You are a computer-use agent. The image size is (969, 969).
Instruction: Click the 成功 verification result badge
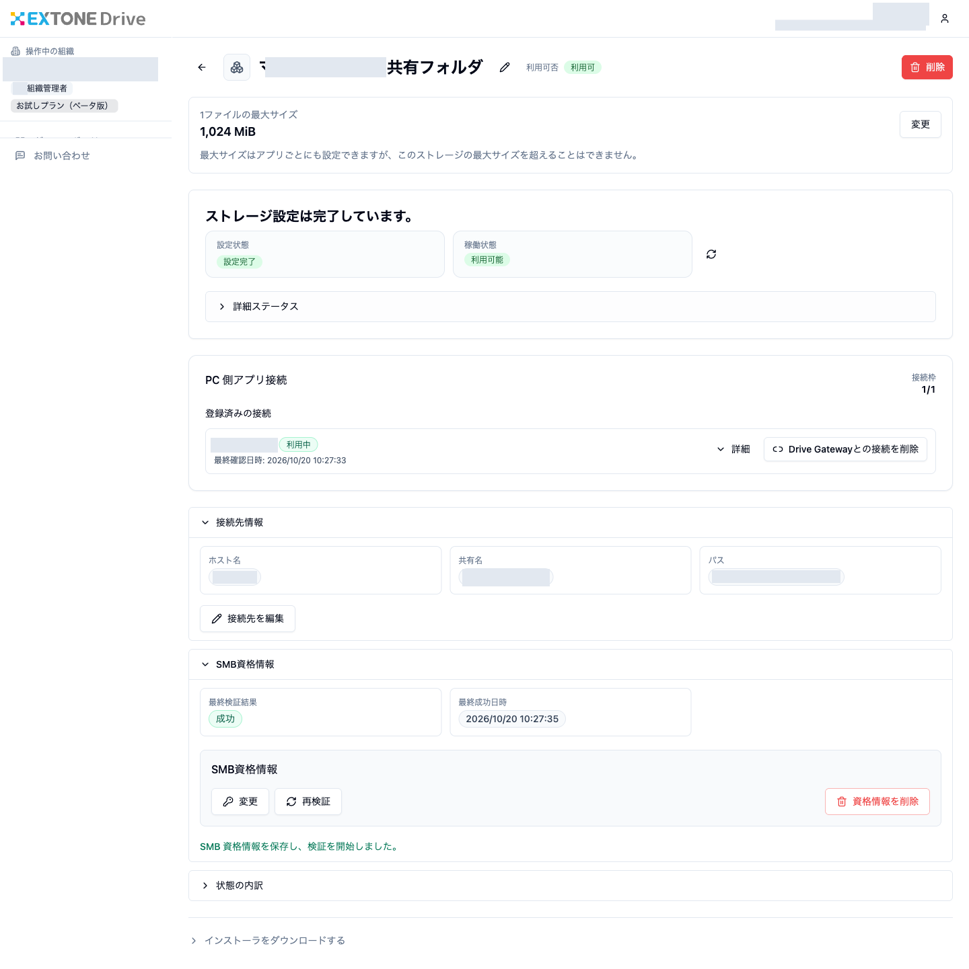[x=225, y=719]
